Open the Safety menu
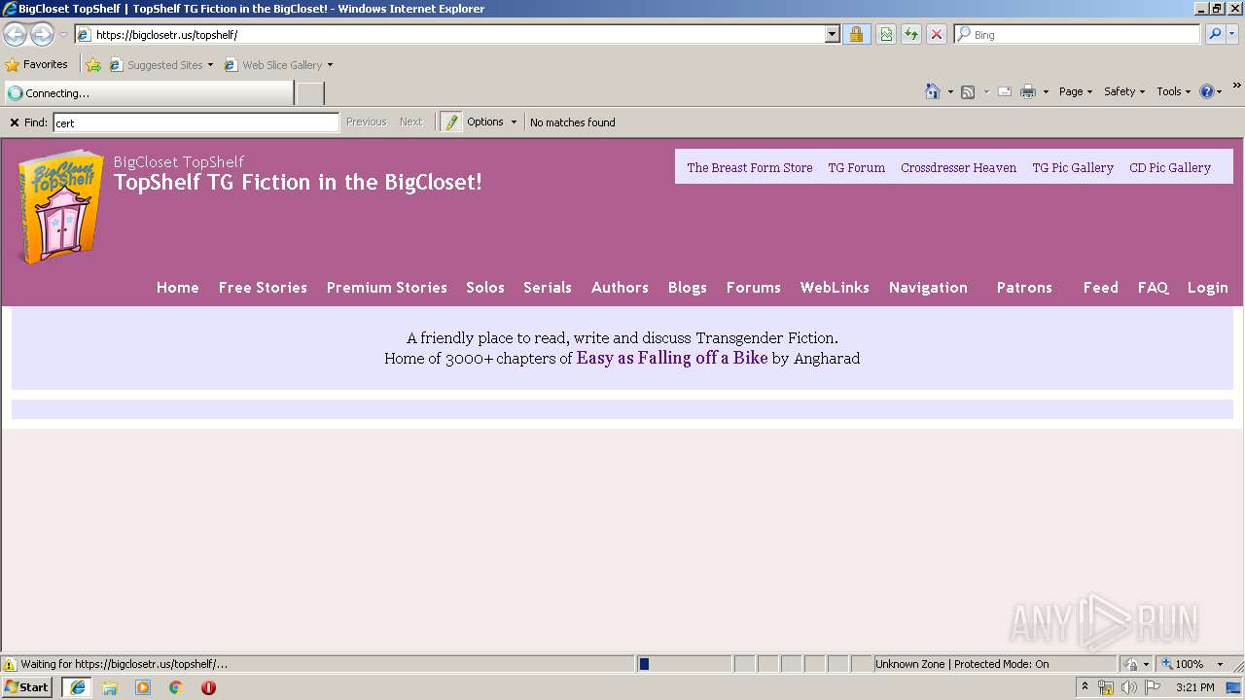This screenshot has height=700, width=1245. point(1124,91)
